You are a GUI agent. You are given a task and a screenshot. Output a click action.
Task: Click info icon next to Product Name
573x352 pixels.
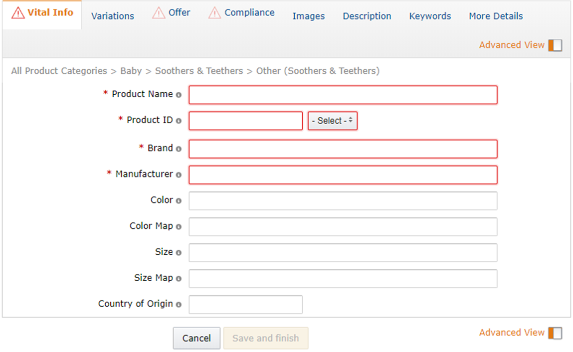coord(179,95)
